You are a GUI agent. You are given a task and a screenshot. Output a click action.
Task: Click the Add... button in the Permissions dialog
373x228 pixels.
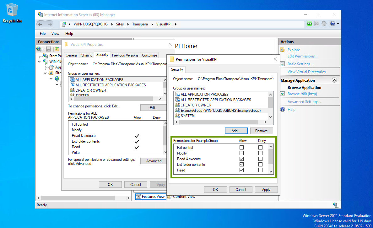236,131
